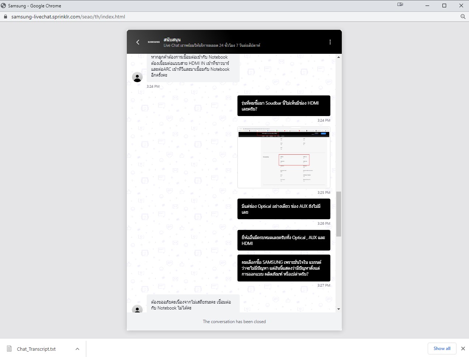Click the message mentioning Optical , AUX and HDMI
Viewport: 469px width, 357px height.
[284, 240]
